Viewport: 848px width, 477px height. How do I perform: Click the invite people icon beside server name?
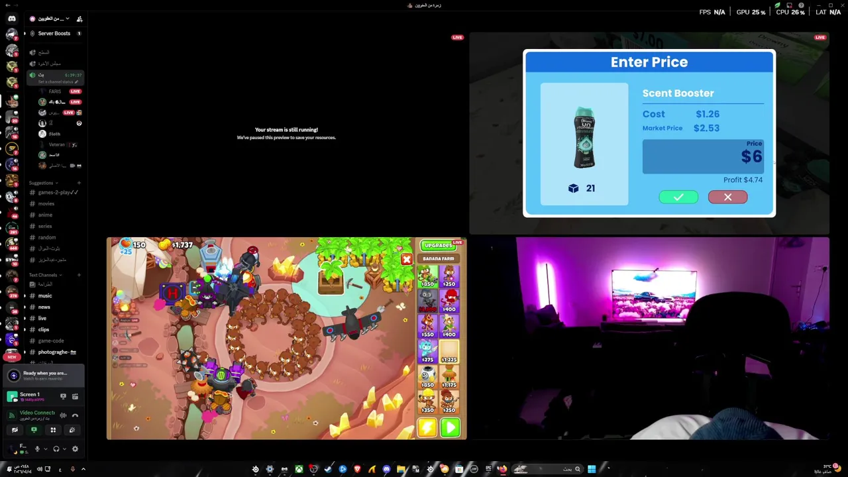79,19
